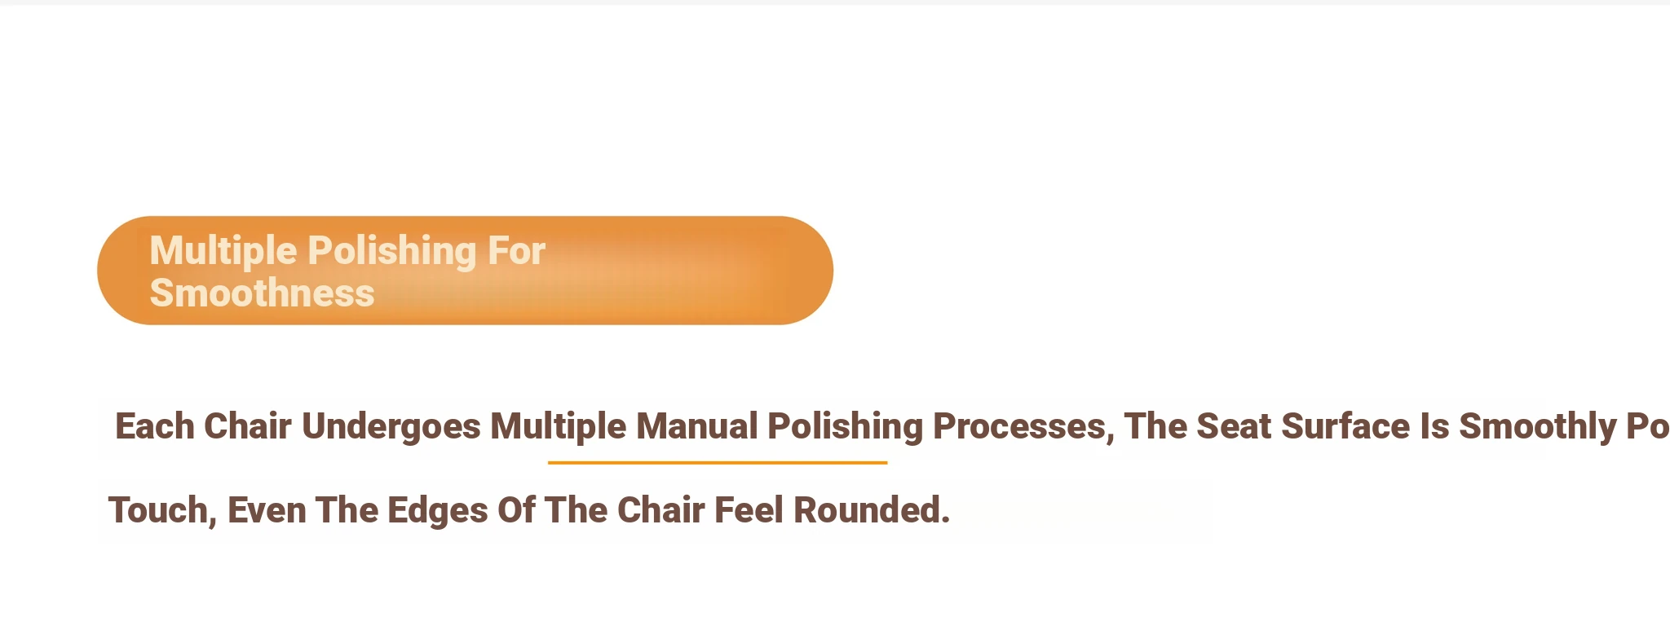Image resolution: width=1670 pixels, height=639 pixels.
Task: Click the rounded right end of the orange banner
Action: tap(803, 271)
